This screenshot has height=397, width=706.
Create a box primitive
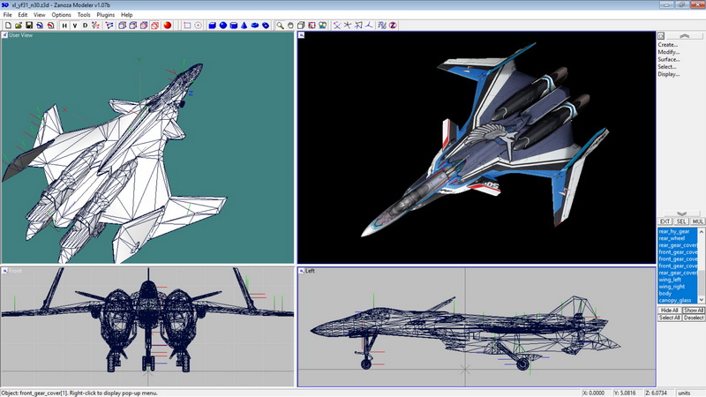(x=212, y=26)
